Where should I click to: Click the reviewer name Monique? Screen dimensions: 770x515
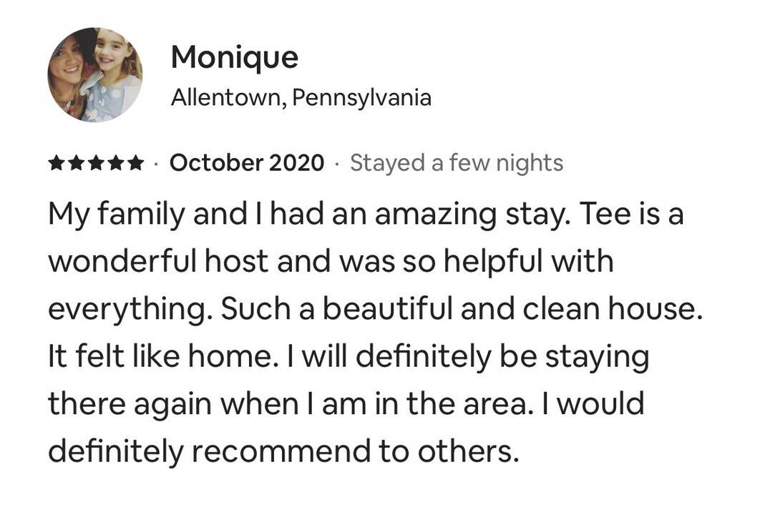(x=234, y=57)
